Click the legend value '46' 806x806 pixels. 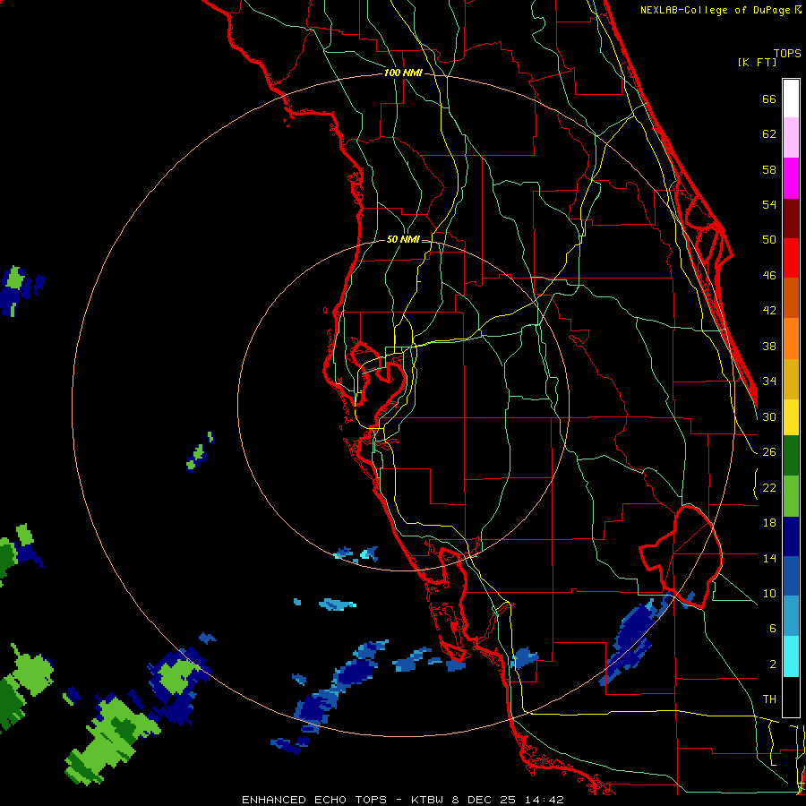tap(769, 276)
